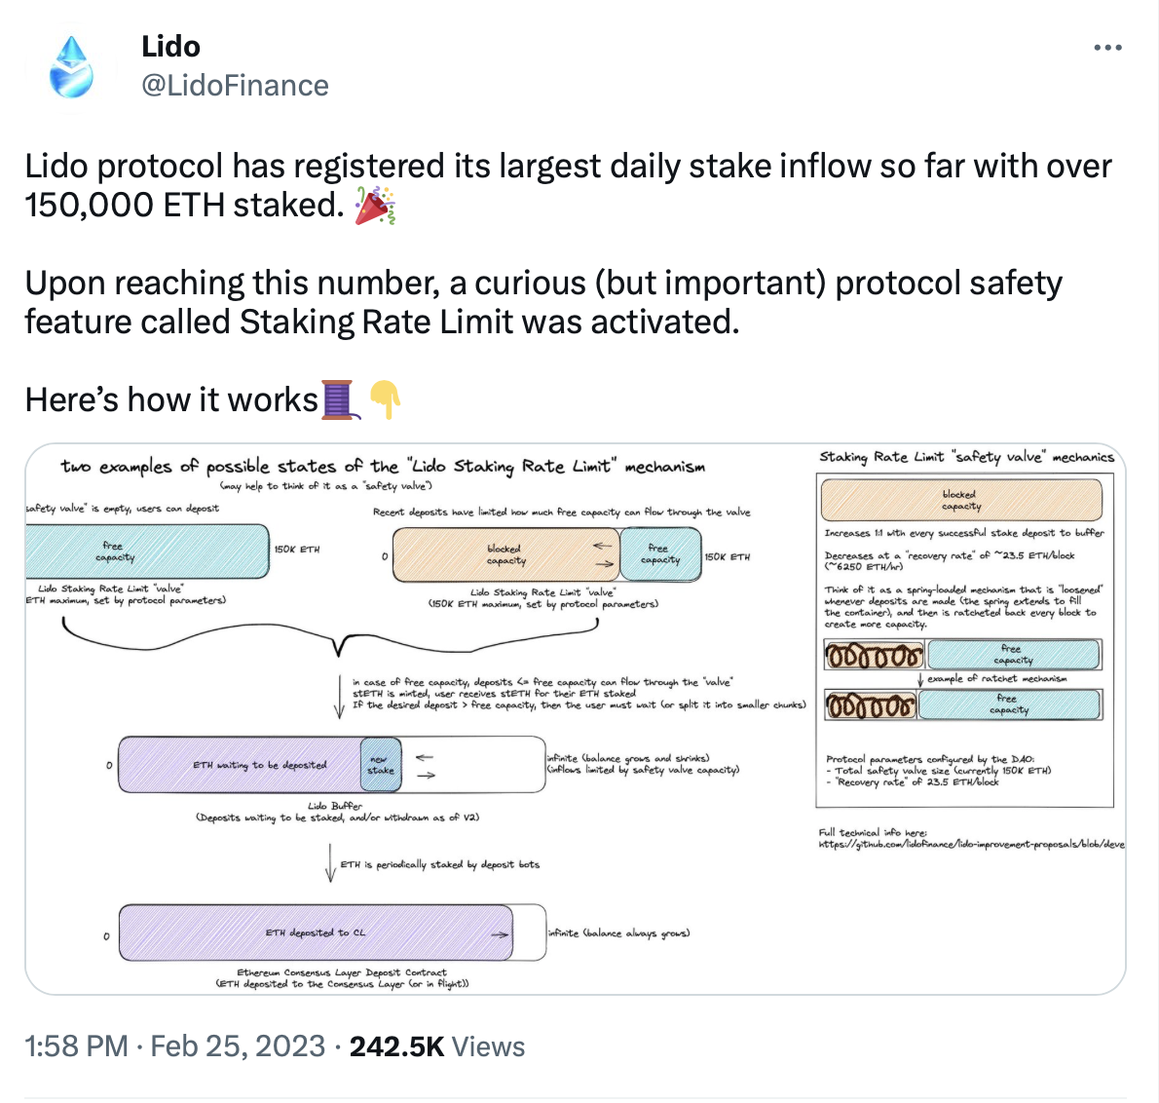1159x1103 pixels.
Task: Click the purple 'ETH waiting to be deposited' bar
Action: click(x=259, y=765)
